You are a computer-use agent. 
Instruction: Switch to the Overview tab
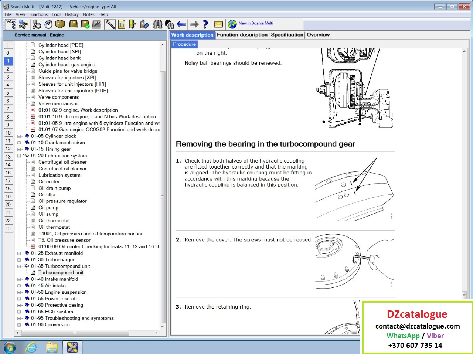coord(318,35)
